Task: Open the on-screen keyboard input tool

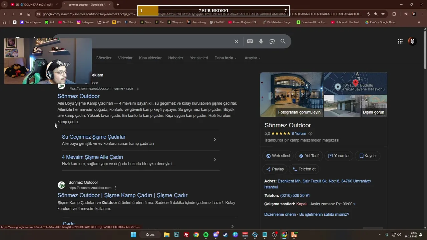Action: pos(250,41)
